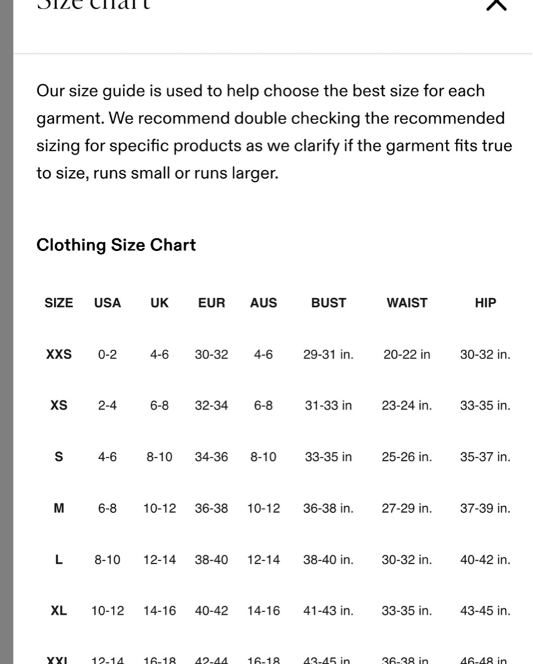Click the BUST column header

point(328,303)
